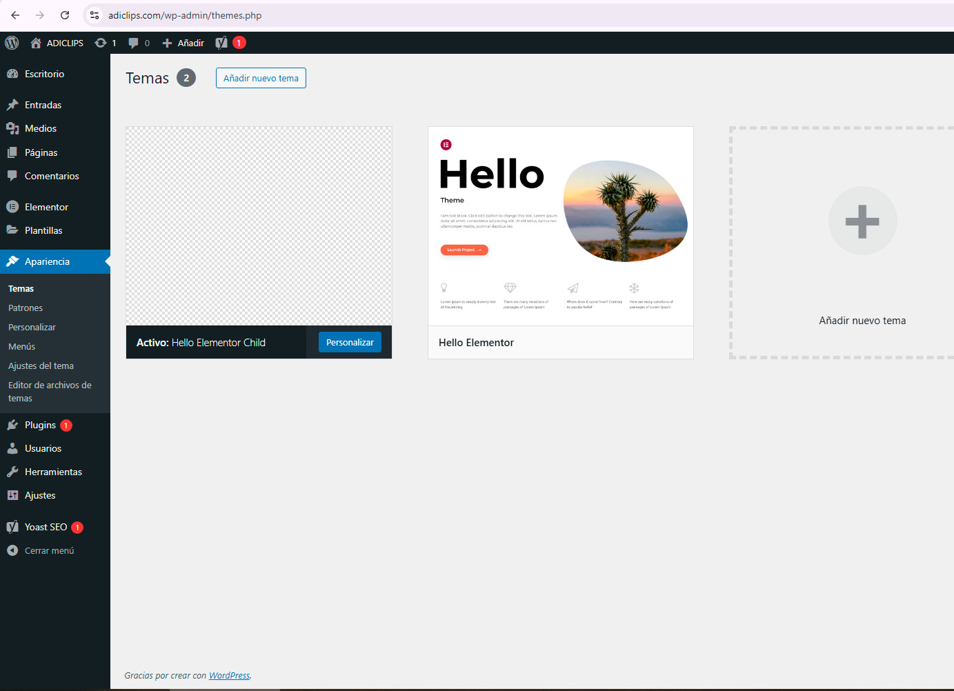Click the Escritorio menu label

click(x=44, y=74)
